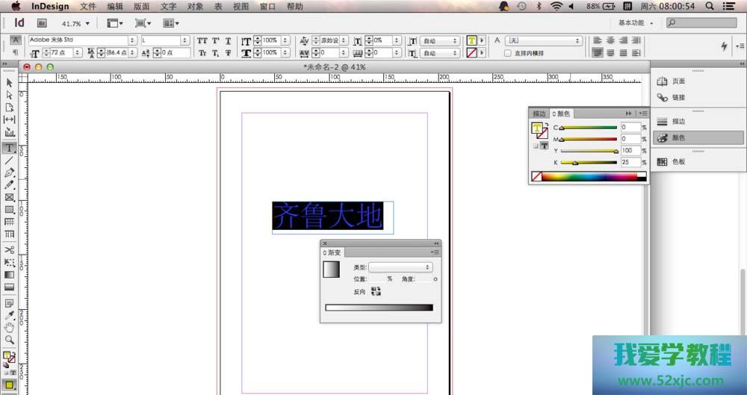
Task: Open the gradient 类型 dropdown
Action: point(401,267)
